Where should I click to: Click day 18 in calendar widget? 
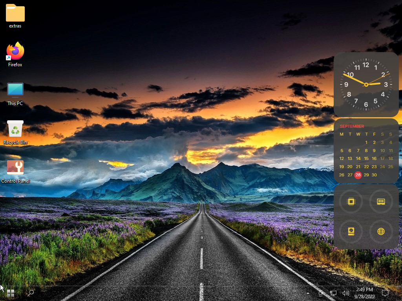[x=391, y=158]
